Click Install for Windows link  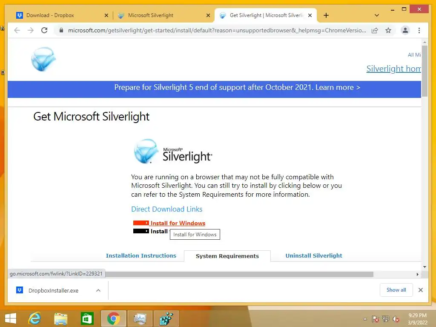[x=178, y=223]
